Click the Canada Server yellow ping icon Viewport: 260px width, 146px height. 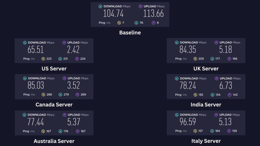(43, 95)
